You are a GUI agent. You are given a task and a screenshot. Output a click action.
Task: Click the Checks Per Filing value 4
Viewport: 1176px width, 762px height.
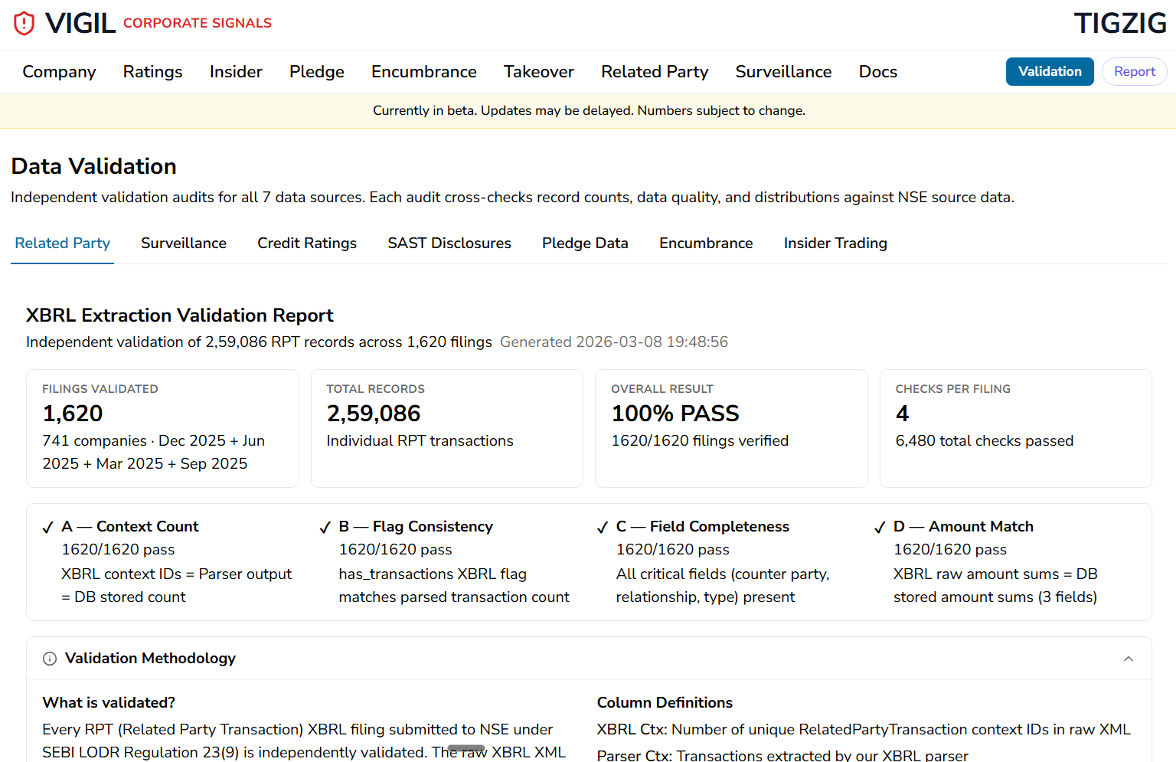tap(903, 414)
